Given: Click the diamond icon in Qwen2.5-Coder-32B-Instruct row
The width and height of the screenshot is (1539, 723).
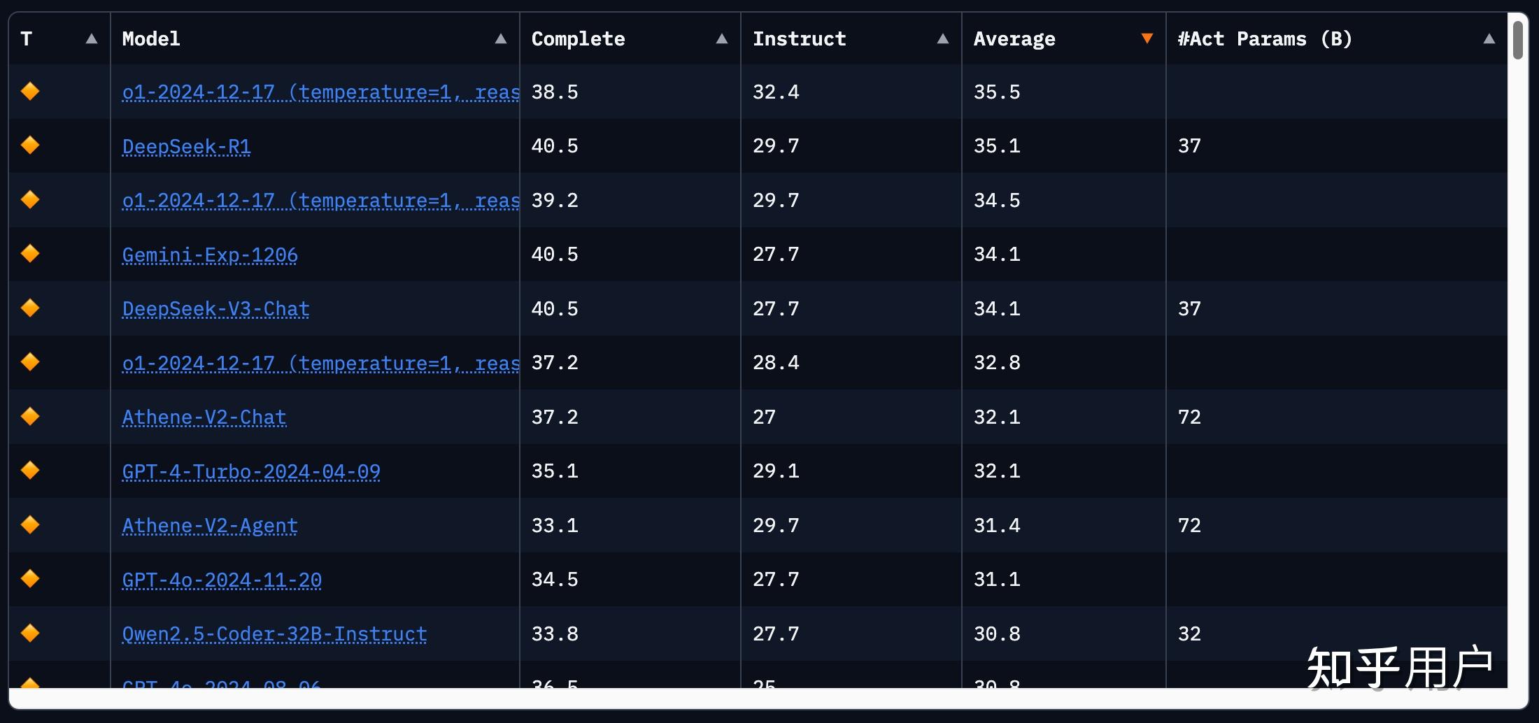Looking at the screenshot, I should point(30,633).
